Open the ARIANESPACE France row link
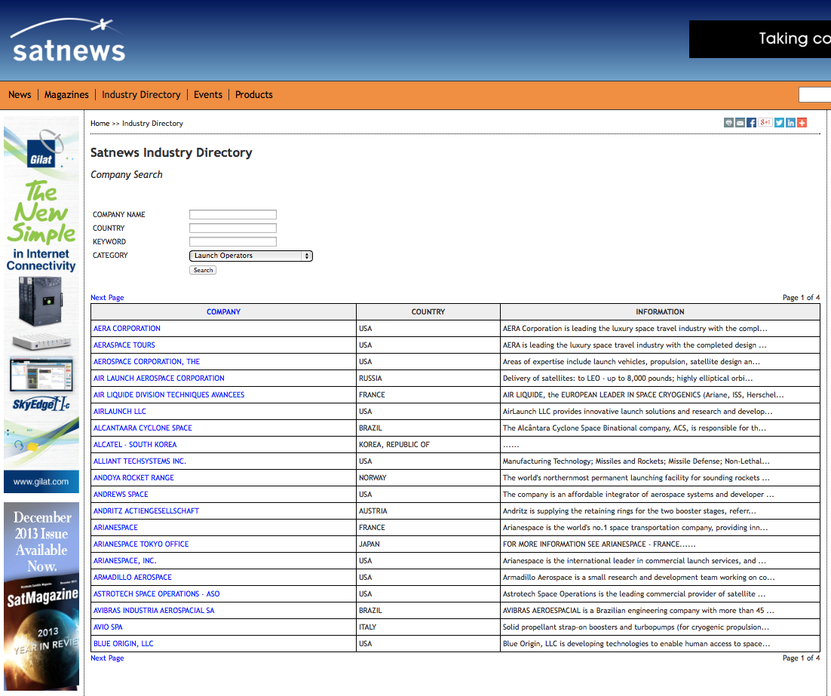Image resolution: width=831 pixels, height=696 pixels. [x=115, y=527]
